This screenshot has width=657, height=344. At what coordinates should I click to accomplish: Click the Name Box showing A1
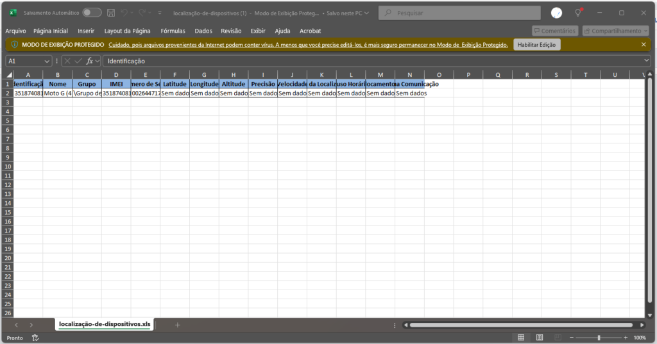tap(25, 61)
